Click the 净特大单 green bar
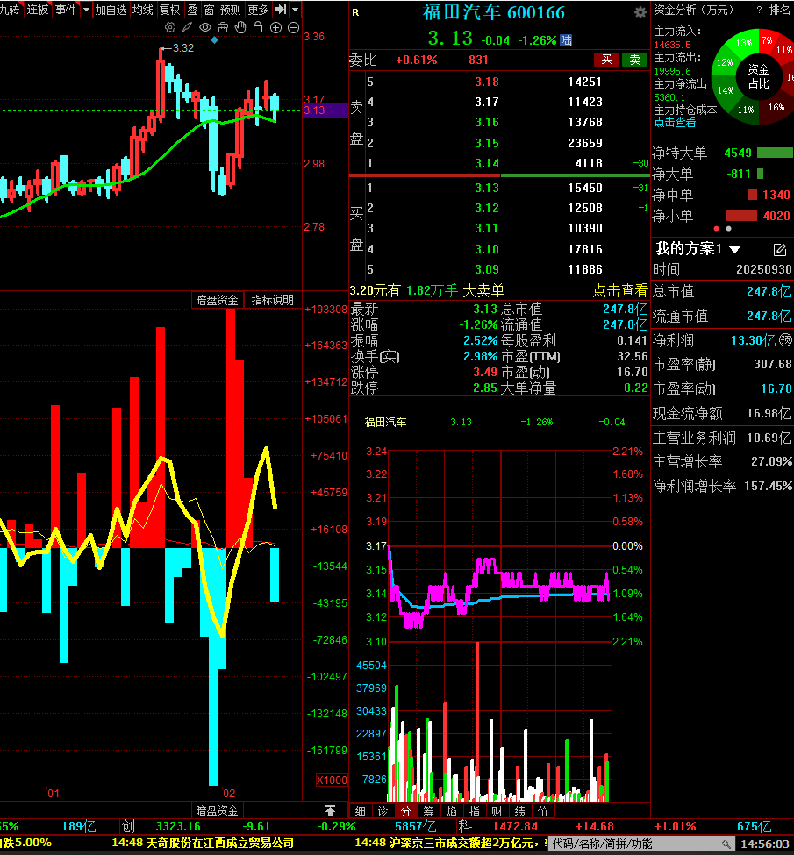794x855 pixels. point(776,153)
